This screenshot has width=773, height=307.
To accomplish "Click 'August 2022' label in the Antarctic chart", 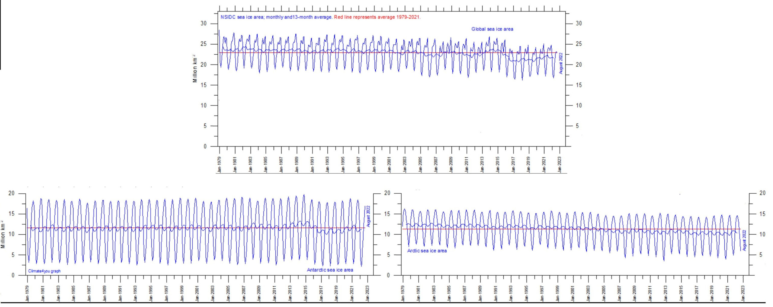I will click(x=368, y=216).
